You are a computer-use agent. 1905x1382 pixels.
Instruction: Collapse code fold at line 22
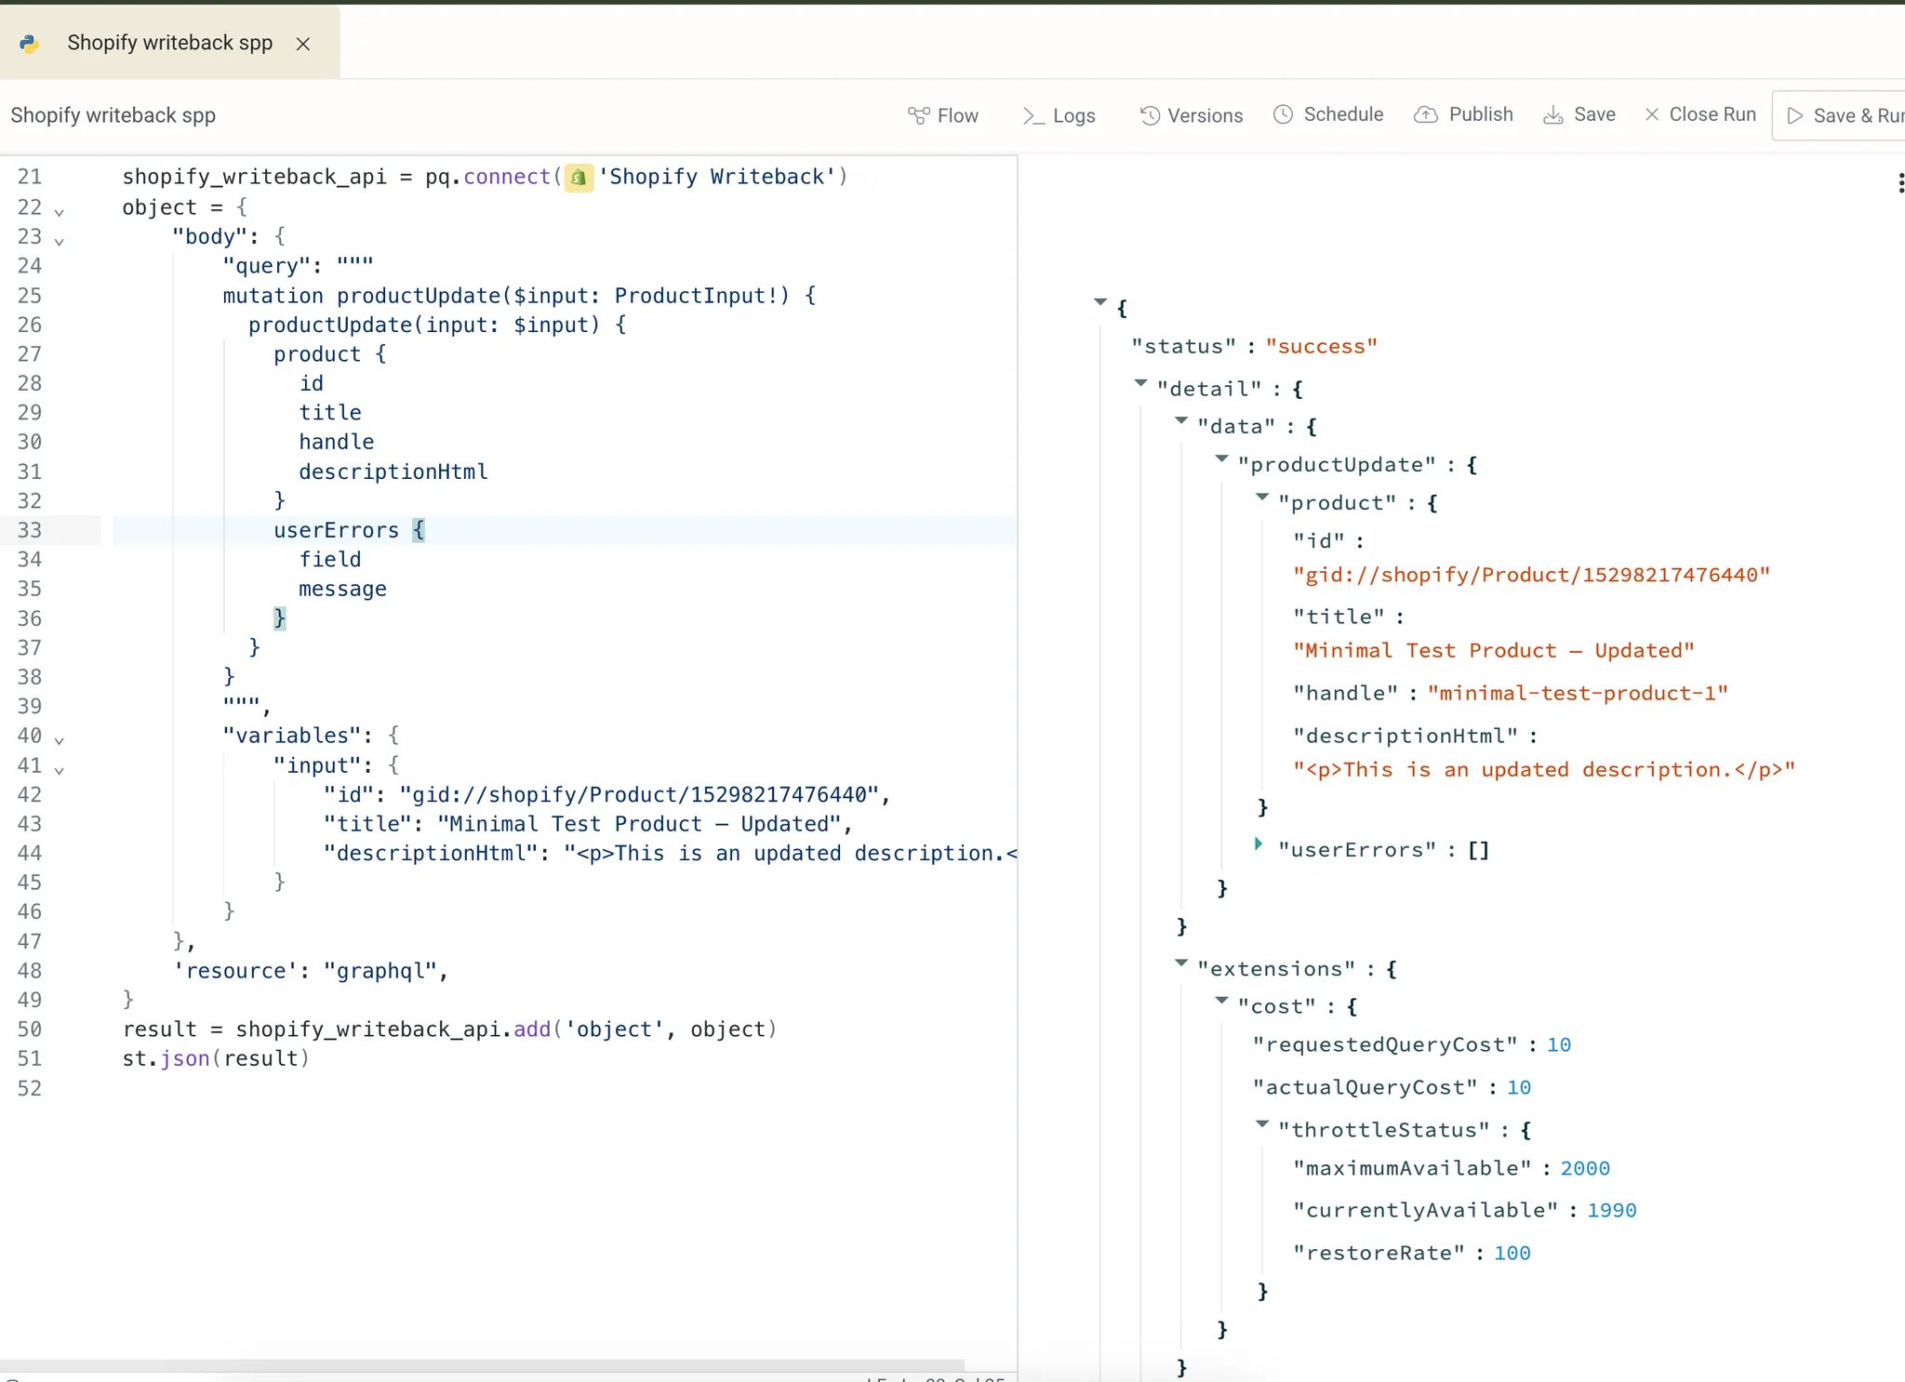tap(60, 212)
